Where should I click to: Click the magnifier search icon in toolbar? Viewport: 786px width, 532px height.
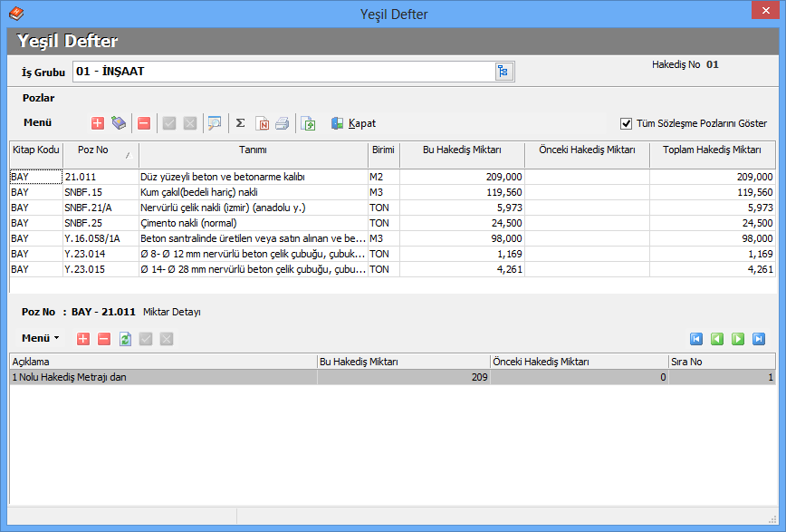pyautogui.click(x=214, y=123)
